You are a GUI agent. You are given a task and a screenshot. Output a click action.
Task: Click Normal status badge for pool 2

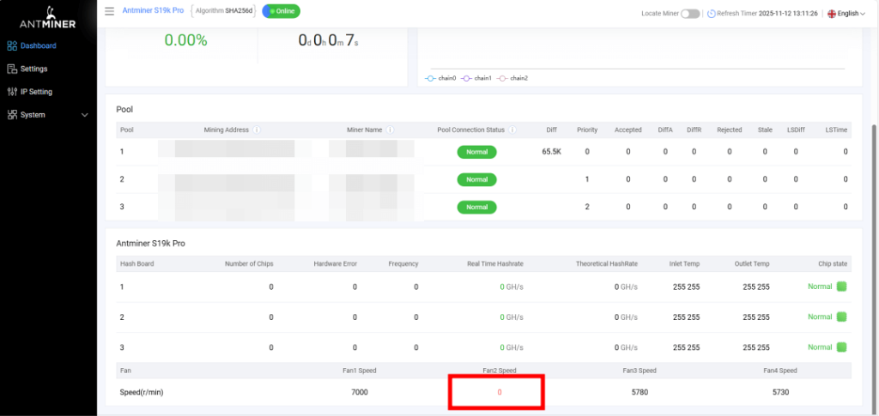point(476,179)
